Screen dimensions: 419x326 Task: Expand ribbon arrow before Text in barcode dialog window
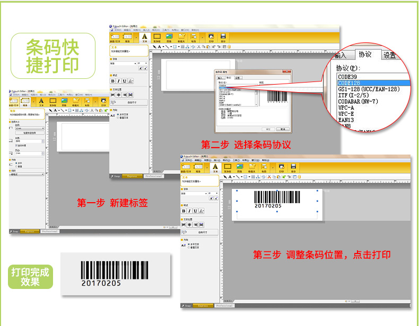pyautogui.click(x=137, y=38)
